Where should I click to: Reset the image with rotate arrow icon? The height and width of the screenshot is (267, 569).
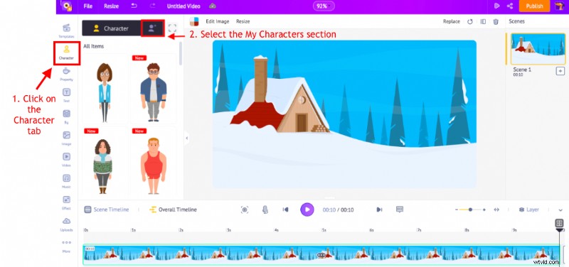(x=470, y=22)
